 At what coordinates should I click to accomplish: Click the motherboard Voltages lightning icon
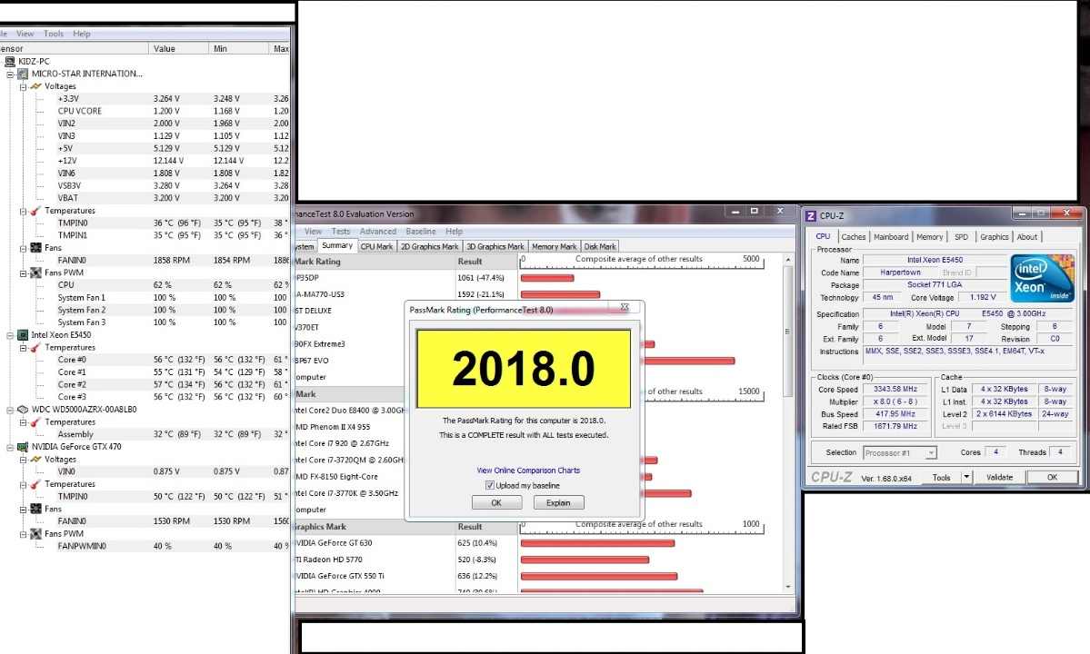[36, 86]
